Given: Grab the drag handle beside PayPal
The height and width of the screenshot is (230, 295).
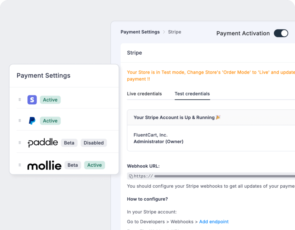Looking at the screenshot, I should tap(20, 120).
